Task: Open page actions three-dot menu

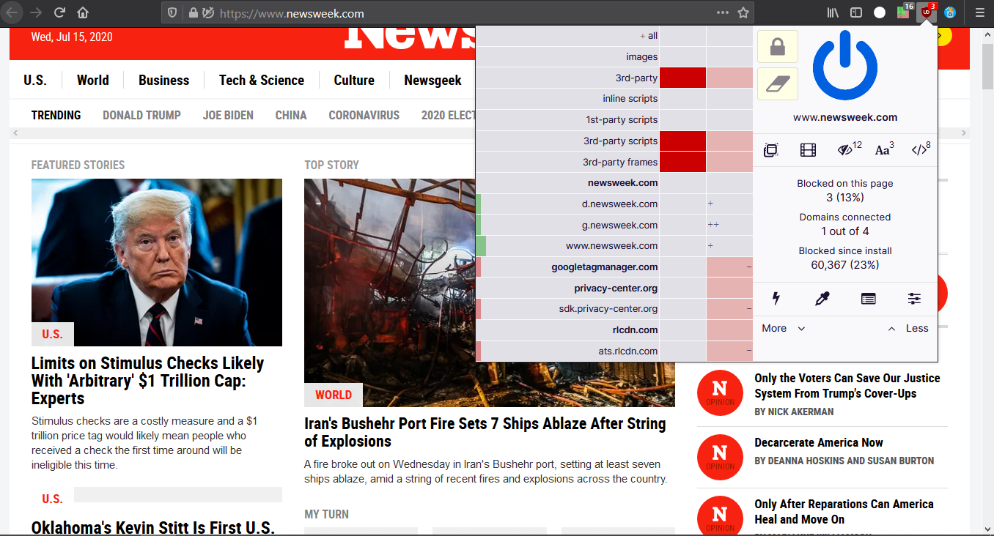Action: [723, 12]
